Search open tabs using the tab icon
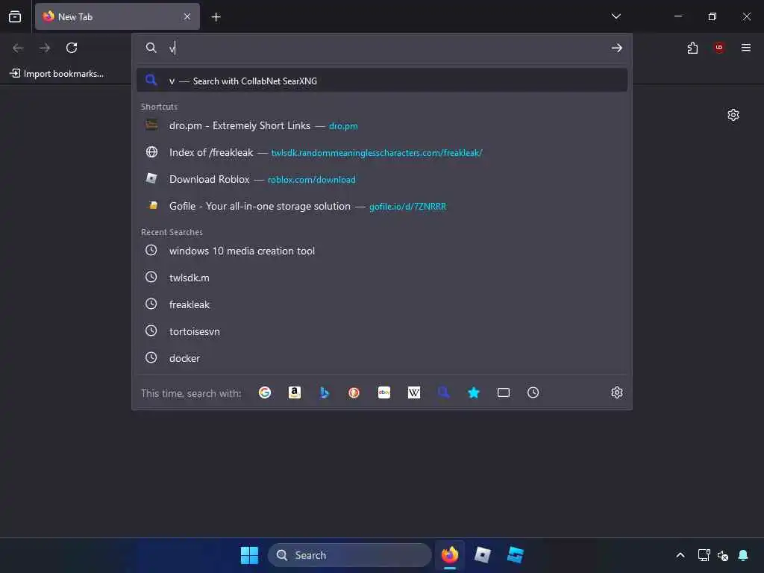Screen dimensions: 764x573 (x=504, y=392)
